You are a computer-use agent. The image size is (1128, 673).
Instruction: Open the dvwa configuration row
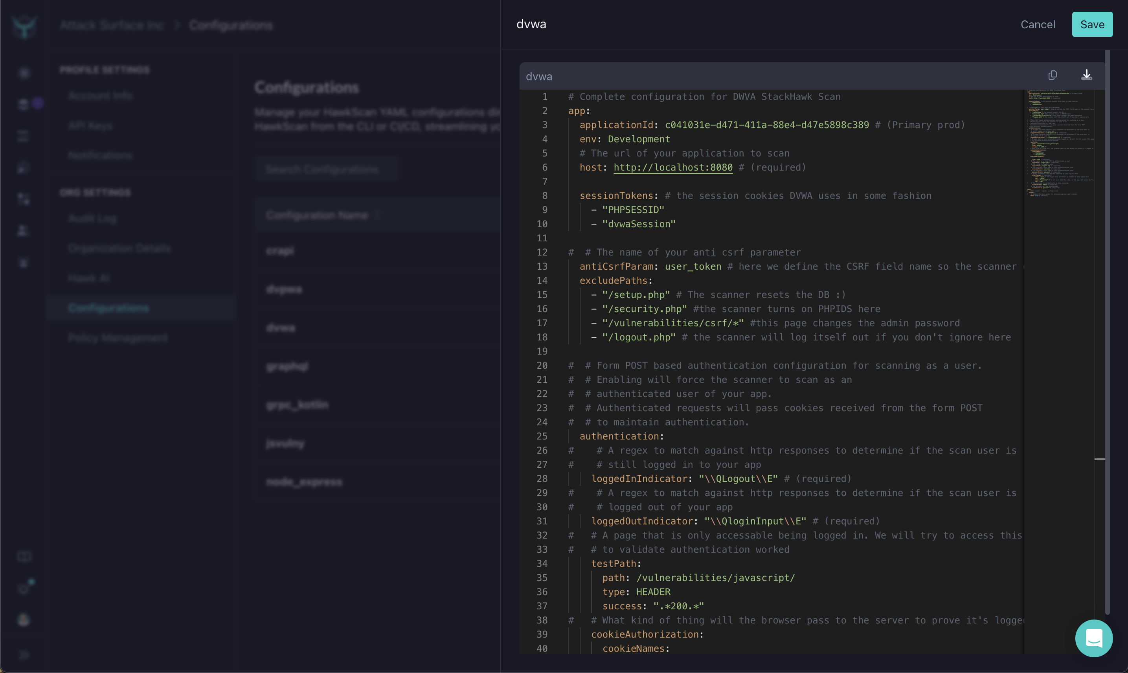[378, 327]
